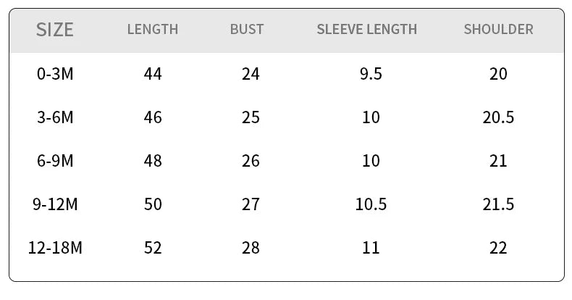Click length value 48 for 6-9M
The width and height of the screenshot is (572, 300).
[x=153, y=161]
